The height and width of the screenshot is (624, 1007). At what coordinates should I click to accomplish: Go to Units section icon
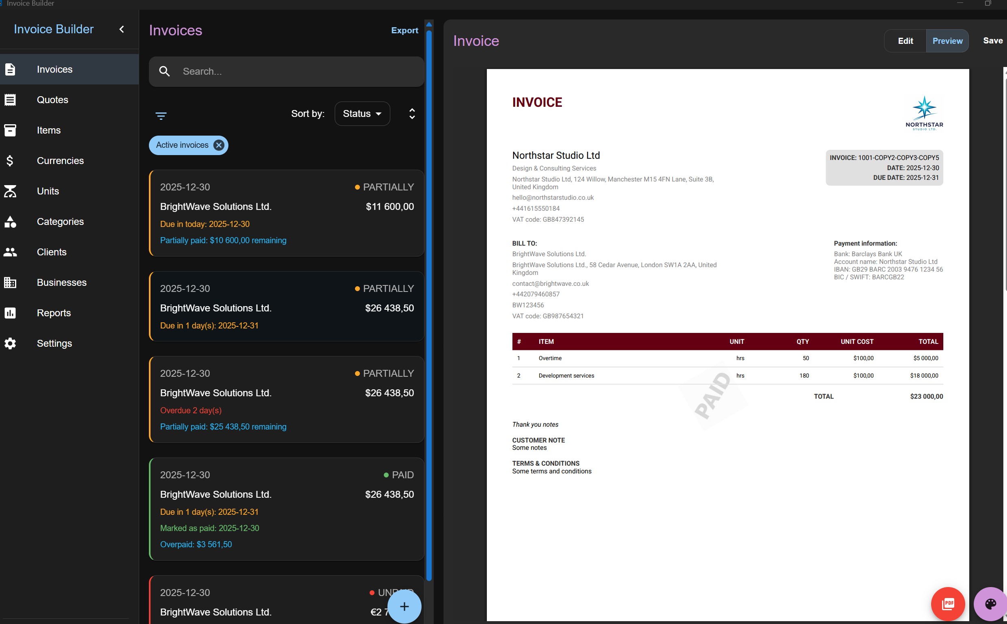[10, 191]
